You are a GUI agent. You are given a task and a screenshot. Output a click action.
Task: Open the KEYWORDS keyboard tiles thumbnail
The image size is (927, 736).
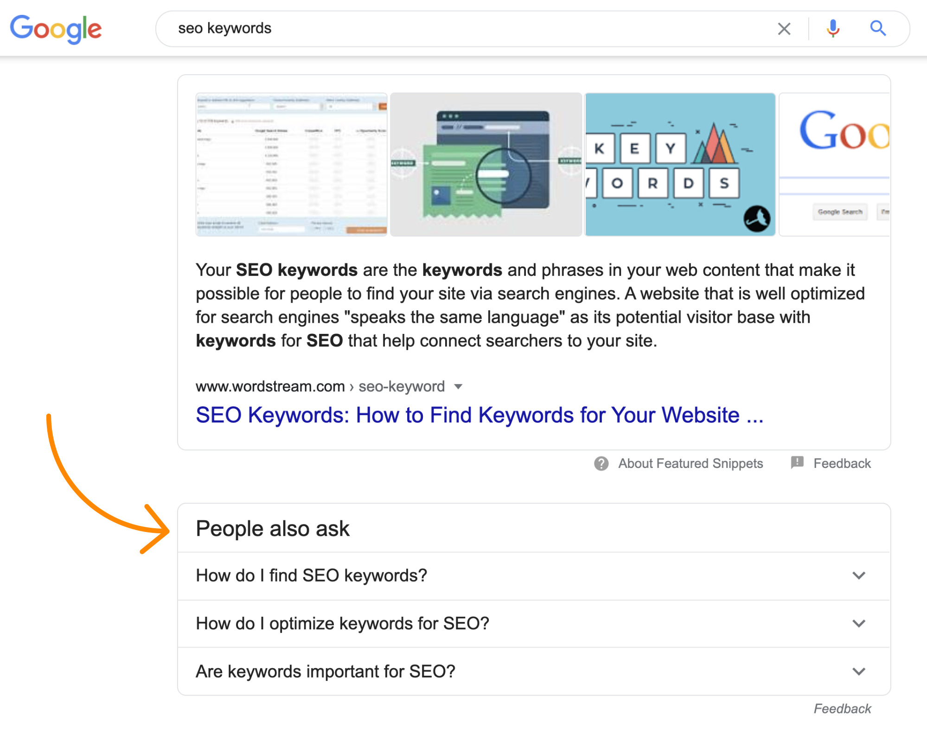coord(680,165)
